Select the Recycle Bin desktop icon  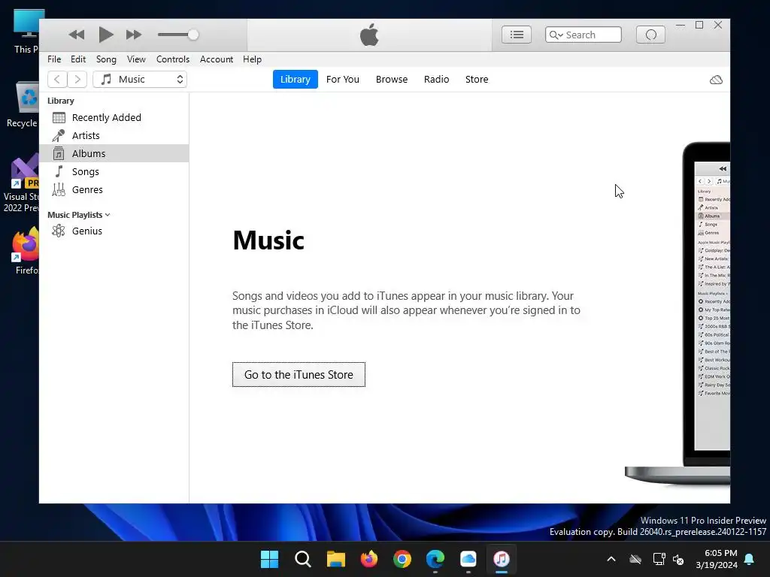coord(23,104)
